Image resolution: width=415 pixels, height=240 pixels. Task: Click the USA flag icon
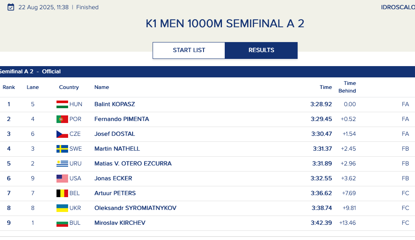coord(62,178)
